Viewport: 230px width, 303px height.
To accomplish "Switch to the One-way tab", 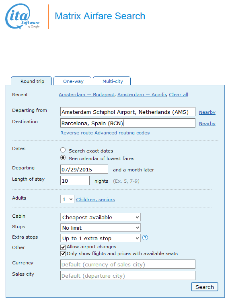I will pyautogui.click(x=72, y=81).
